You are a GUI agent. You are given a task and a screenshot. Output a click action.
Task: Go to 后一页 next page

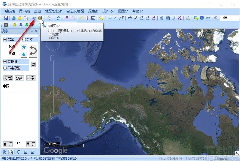click(x=31, y=144)
